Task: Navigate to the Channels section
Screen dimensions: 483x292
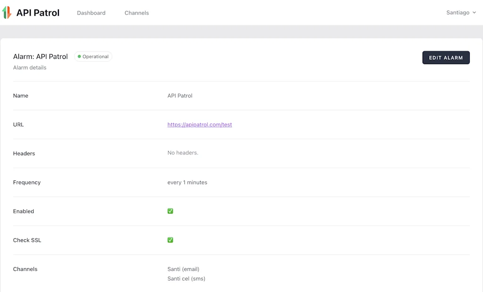Action: pyautogui.click(x=136, y=13)
